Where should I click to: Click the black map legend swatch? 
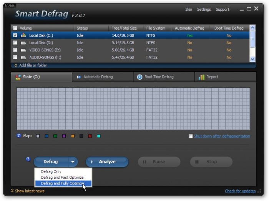81,136
